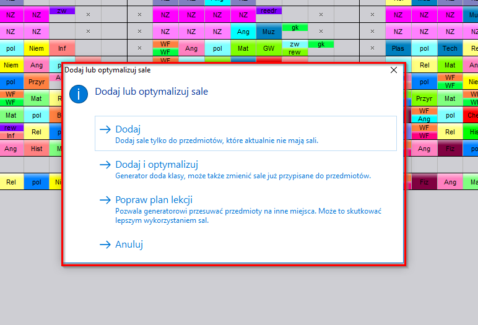Viewport: 478px width, 325px height.
Task: Choose Dodaj i optymalizuj option
Action: point(156,165)
